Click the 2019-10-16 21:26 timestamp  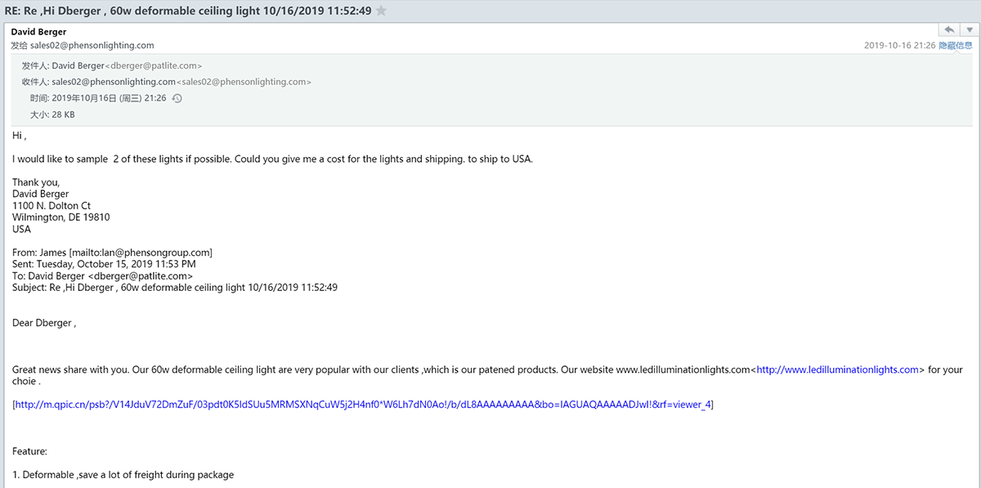click(899, 46)
